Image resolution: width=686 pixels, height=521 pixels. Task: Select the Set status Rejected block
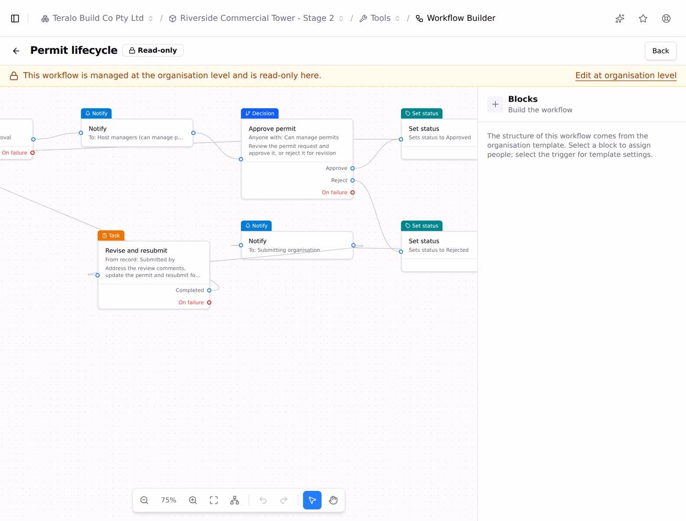point(439,251)
